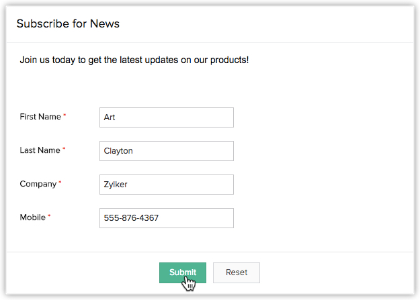Click the hand pointer cursor icon
The image size is (420, 300).
pyautogui.click(x=189, y=283)
